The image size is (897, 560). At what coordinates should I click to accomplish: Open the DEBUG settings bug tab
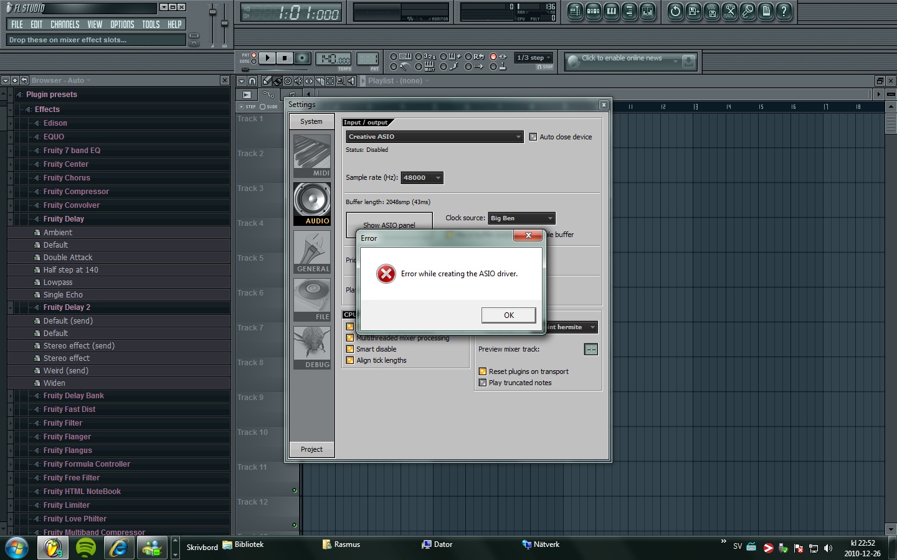(x=312, y=347)
